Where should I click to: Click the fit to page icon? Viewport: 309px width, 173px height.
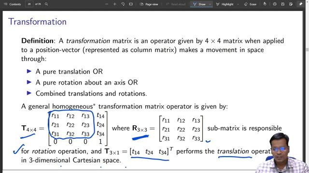pyautogui.click(x=131, y=4)
